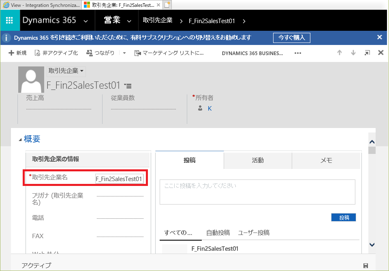Open the 取引先企業 form selector dropdown
The height and width of the screenshot is (271, 389).
click(x=66, y=71)
